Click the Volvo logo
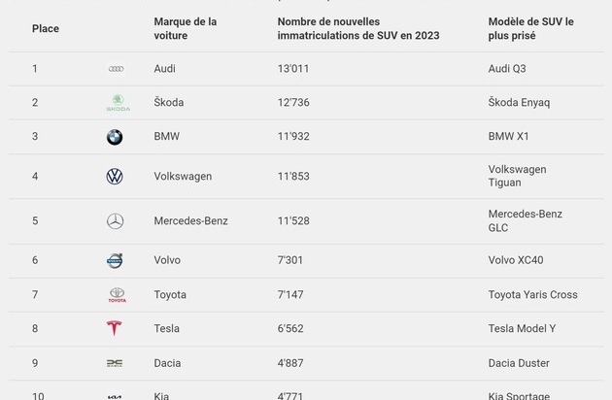 click(115, 260)
